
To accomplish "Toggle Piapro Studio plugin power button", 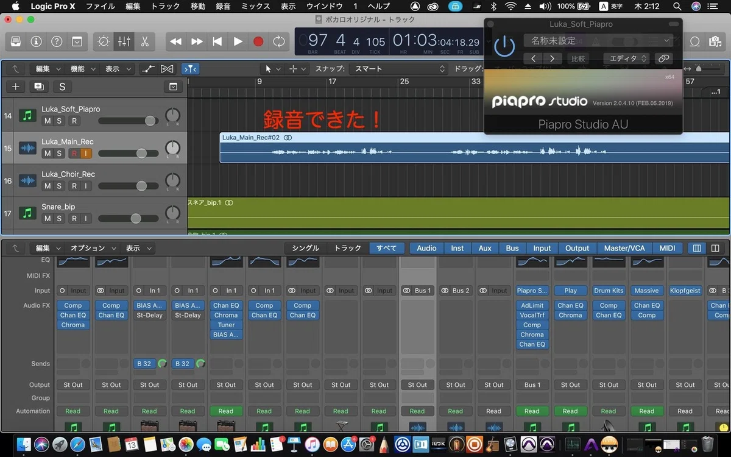I will click(x=504, y=47).
